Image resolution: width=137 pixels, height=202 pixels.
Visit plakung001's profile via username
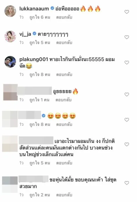pyautogui.click(x=34, y=59)
